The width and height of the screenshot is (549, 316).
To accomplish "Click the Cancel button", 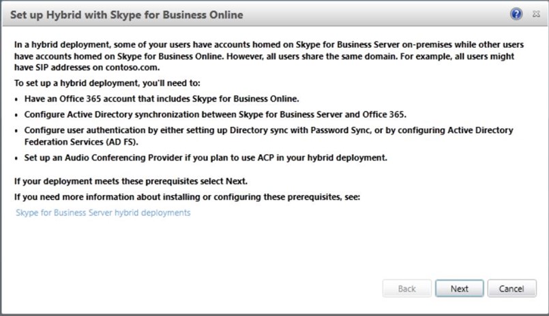I will 511,288.
